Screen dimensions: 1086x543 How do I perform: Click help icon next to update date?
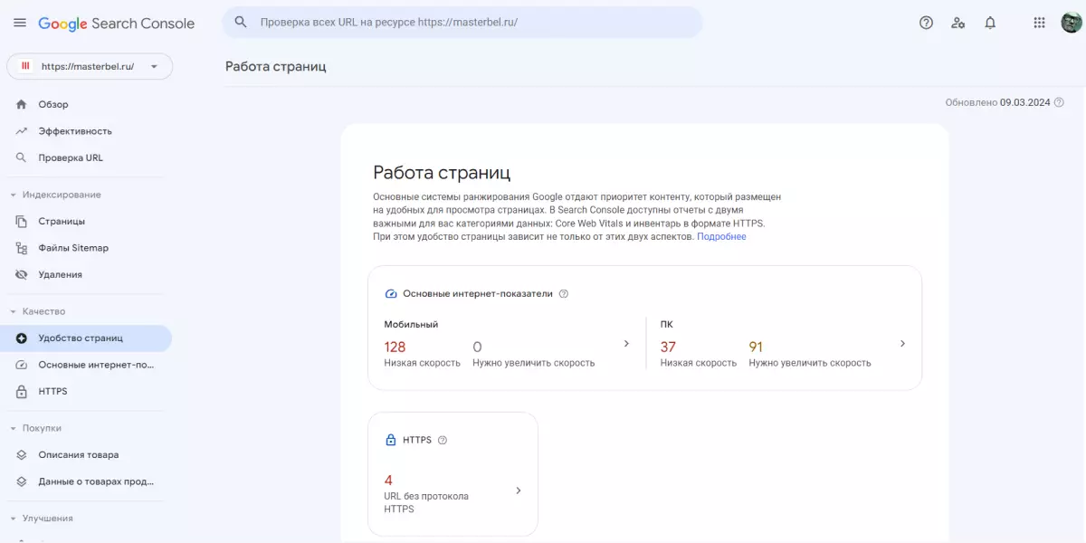(x=1059, y=102)
